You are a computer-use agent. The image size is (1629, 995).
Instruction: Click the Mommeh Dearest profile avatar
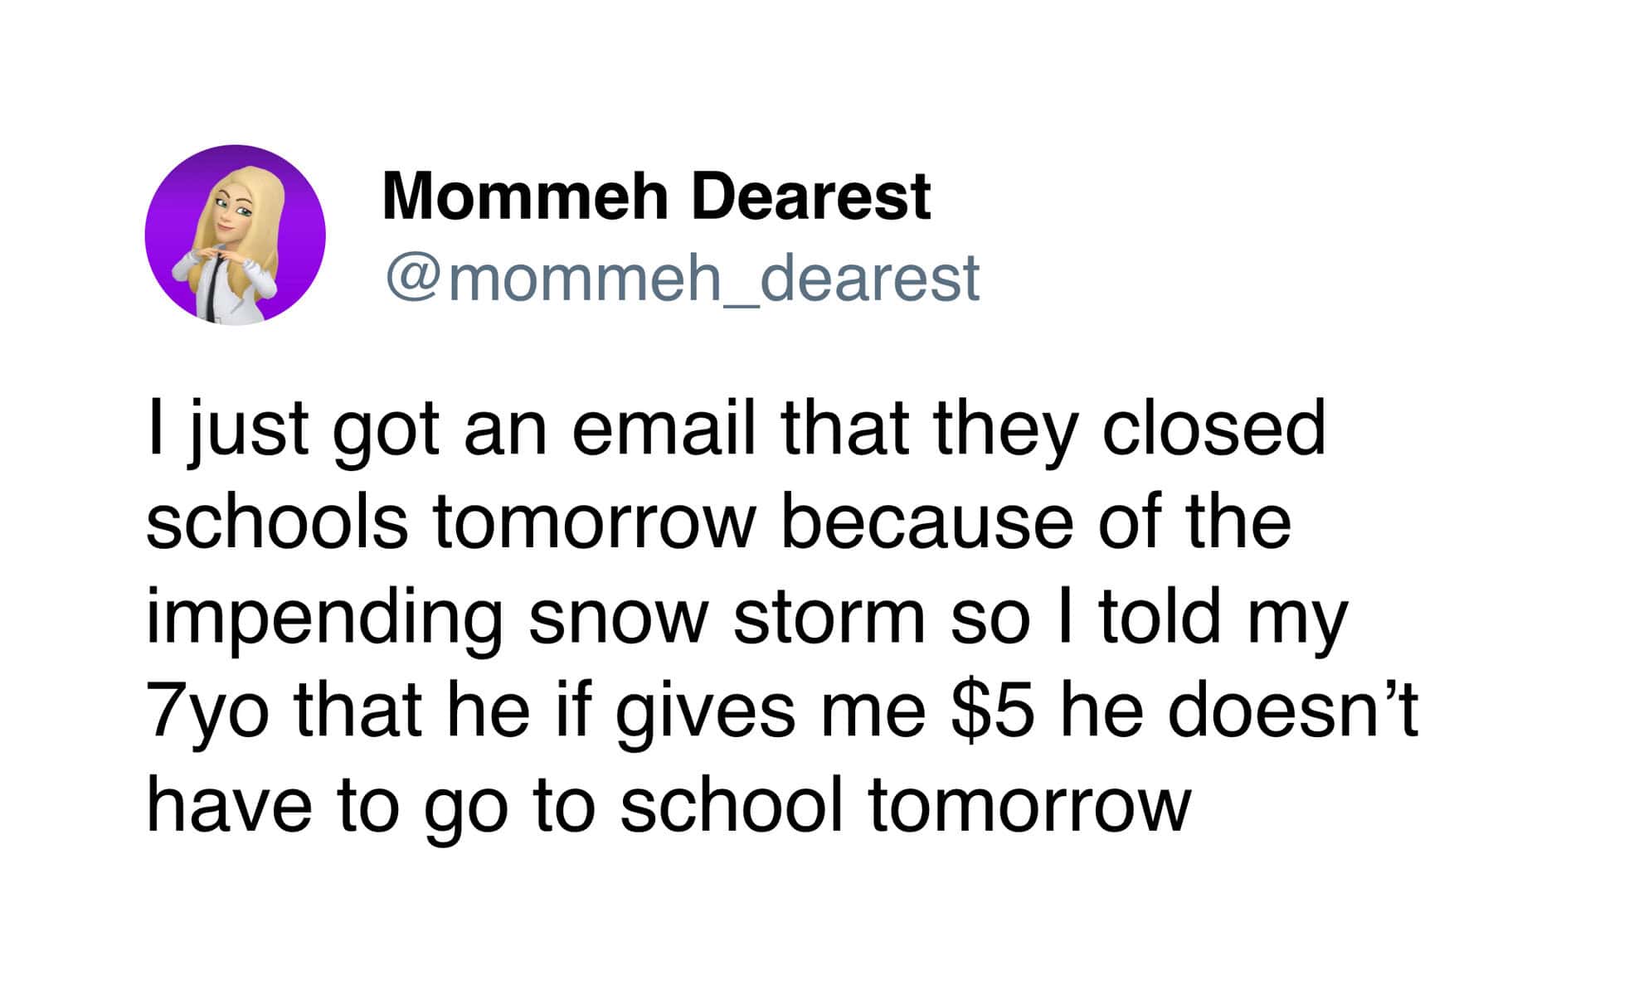(x=235, y=235)
